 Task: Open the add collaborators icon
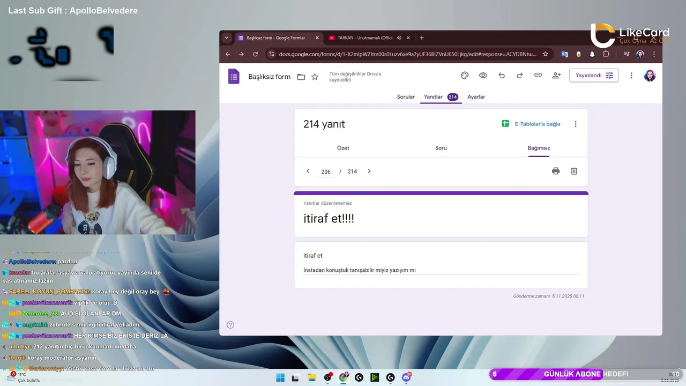pos(556,76)
